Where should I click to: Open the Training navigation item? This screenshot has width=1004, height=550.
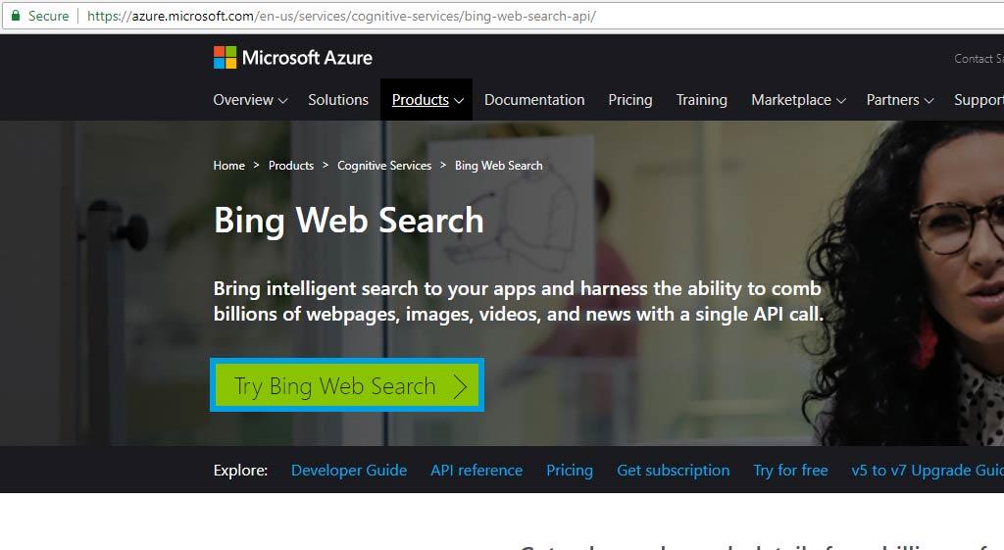click(x=701, y=100)
